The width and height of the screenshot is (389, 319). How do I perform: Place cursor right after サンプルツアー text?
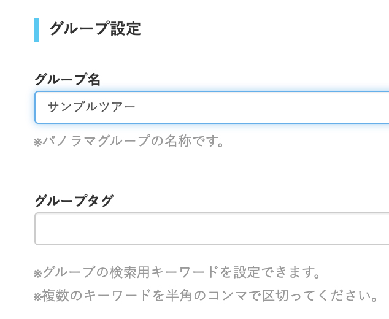click(137, 107)
